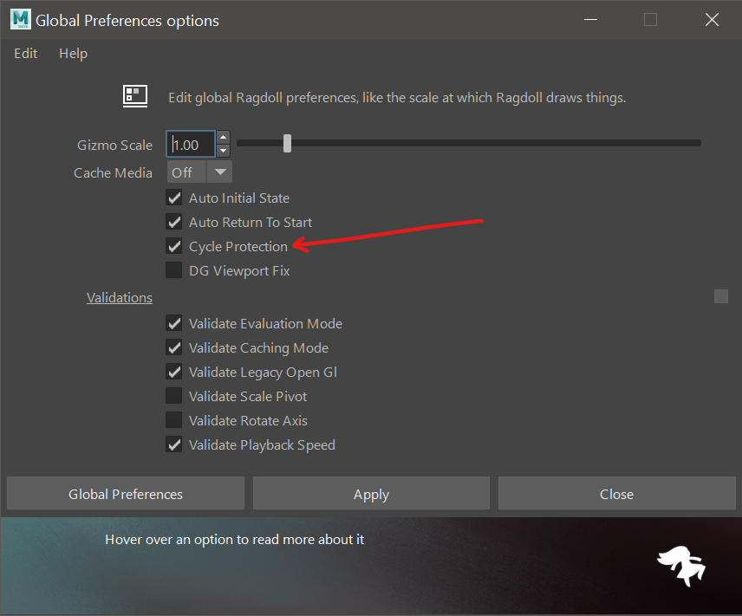Screen dimensions: 742x616
Task: Click the small gray square beside Validations
Action: point(720,296)
